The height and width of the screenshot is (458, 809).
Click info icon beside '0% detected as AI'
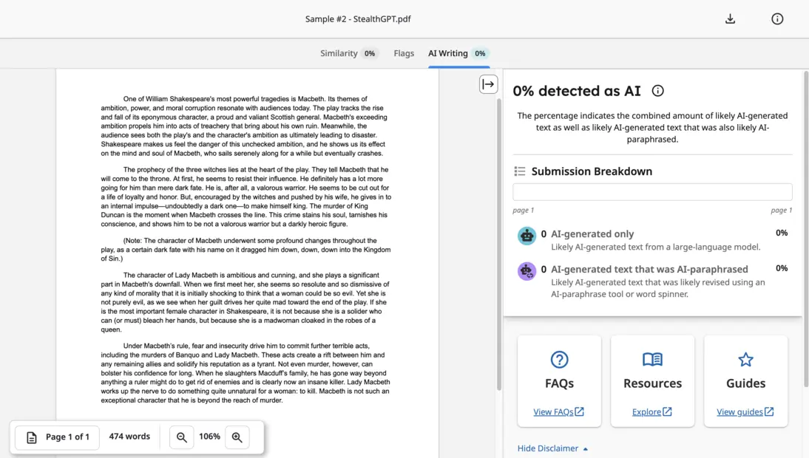pos(658,91)
